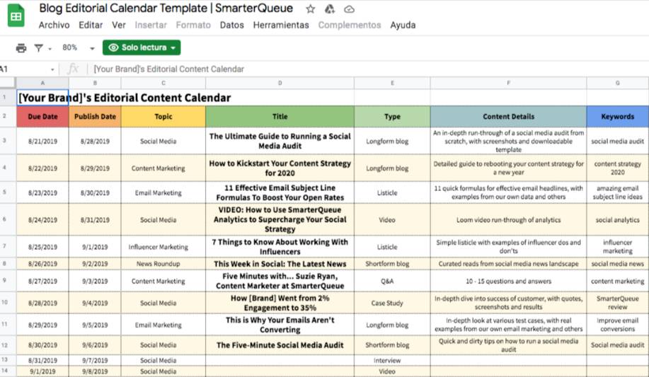
Task: Open the Google Sheets home icon
Action: pos(16,16)
